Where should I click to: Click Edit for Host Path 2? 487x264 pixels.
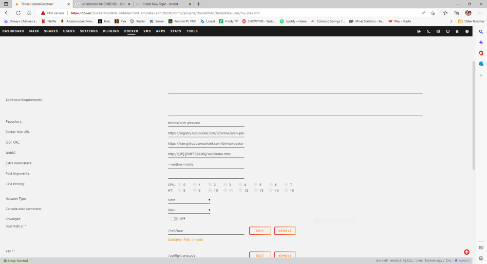[260, 231]
